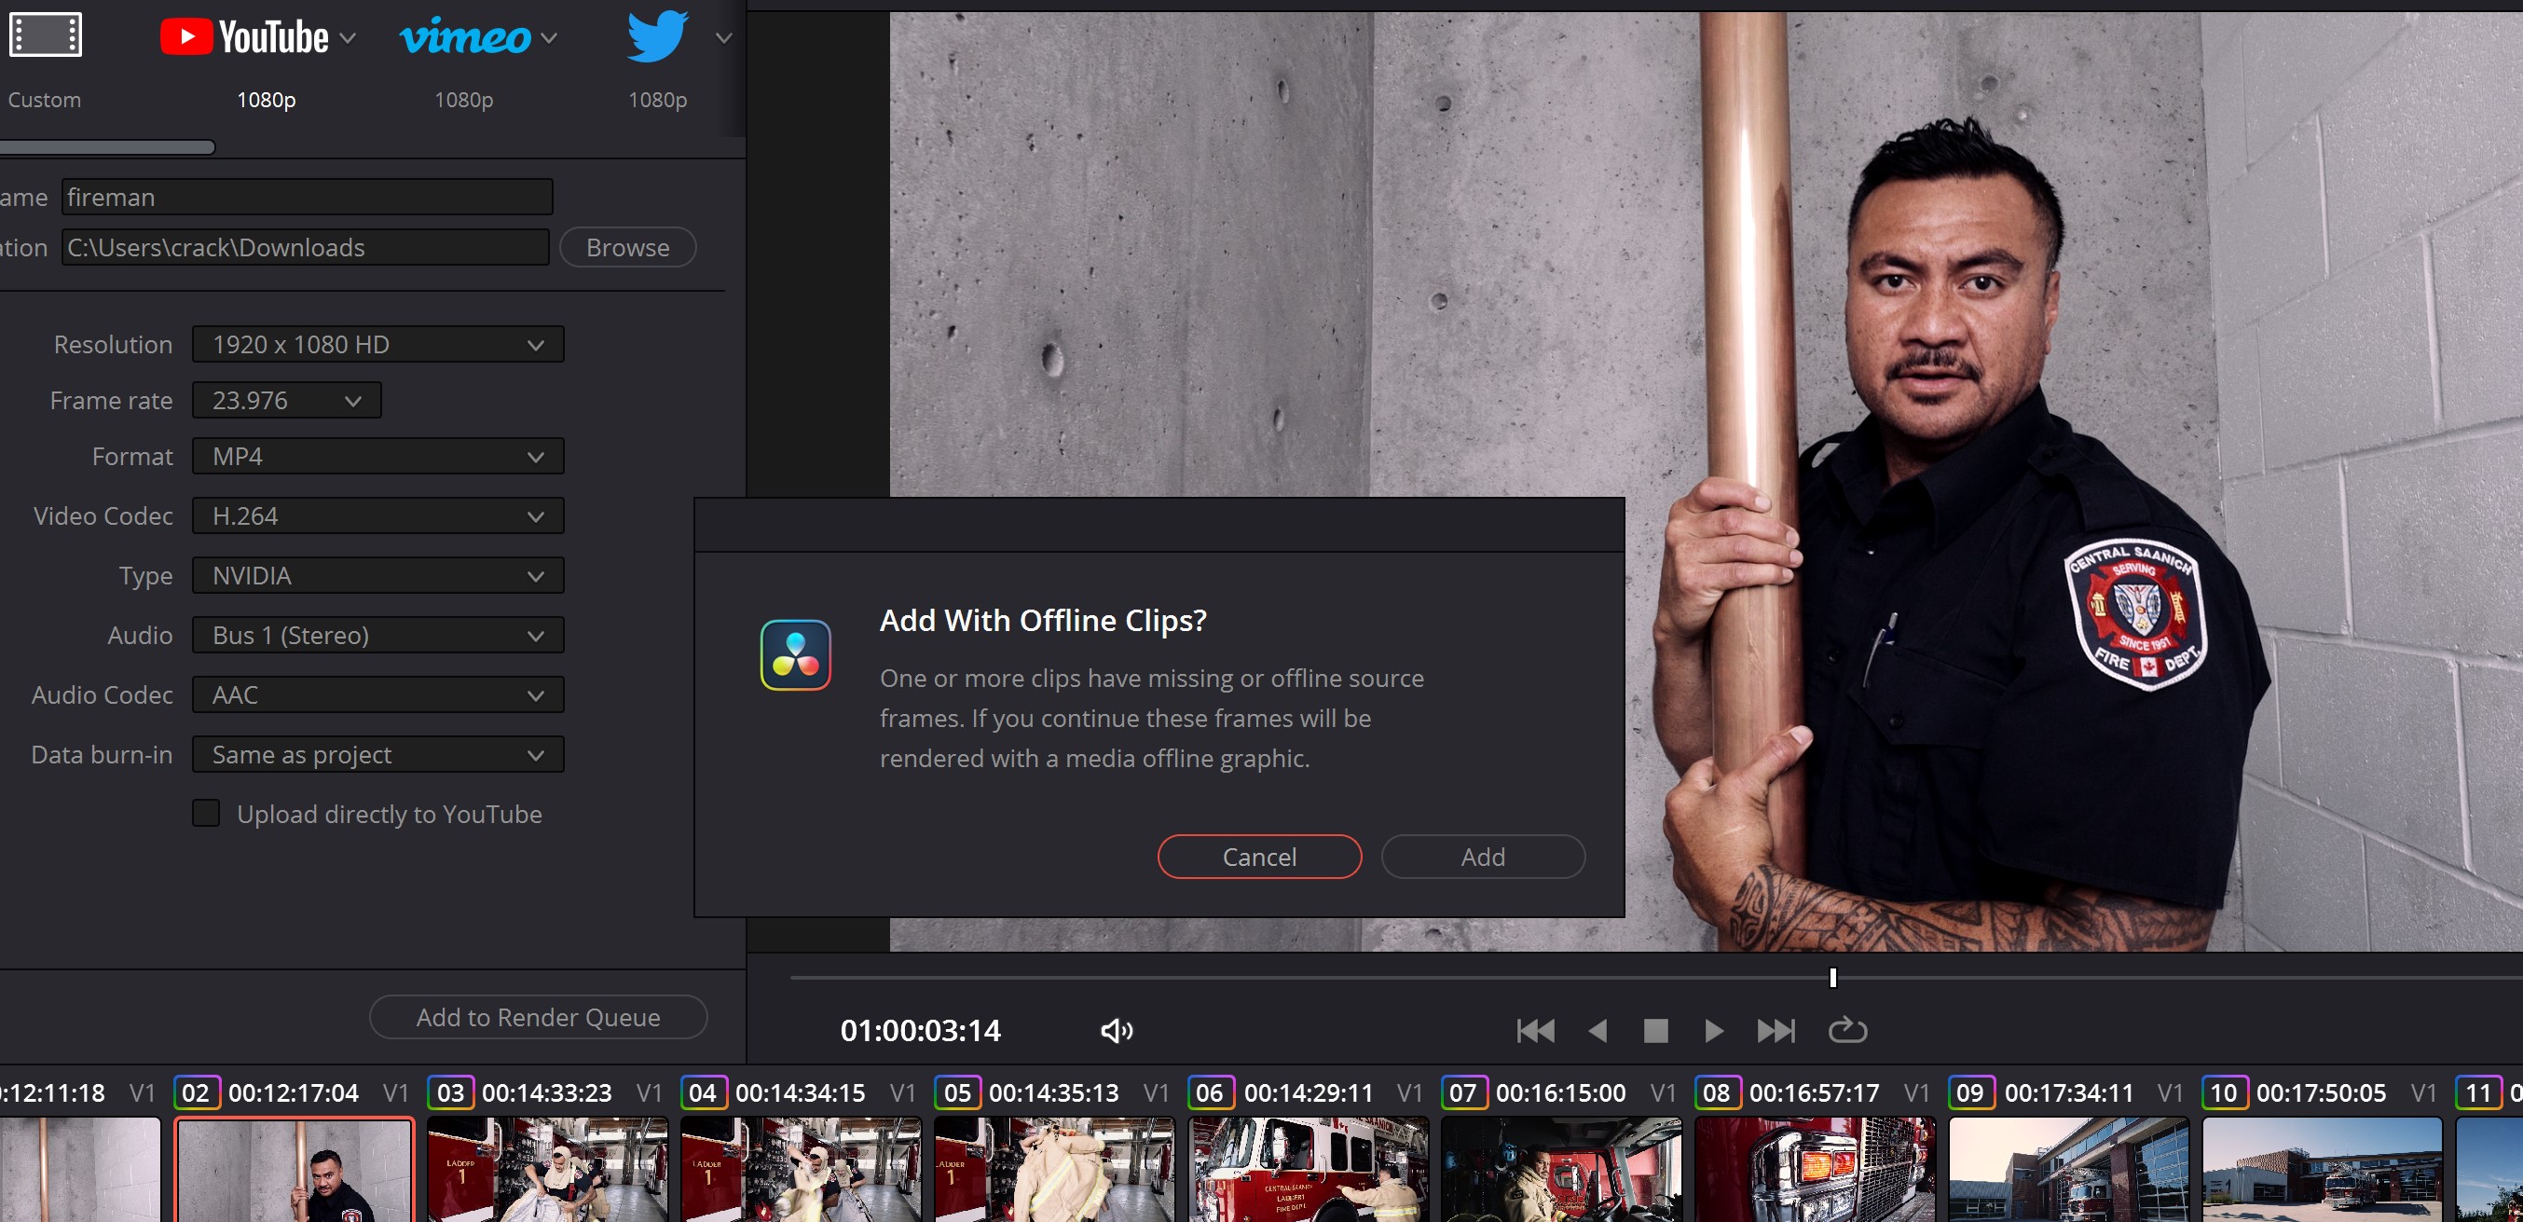This screenshot has height=1222, width=2523.
Task: Click the viewer scrubber playhead
Action: [x=1832, y=977]
